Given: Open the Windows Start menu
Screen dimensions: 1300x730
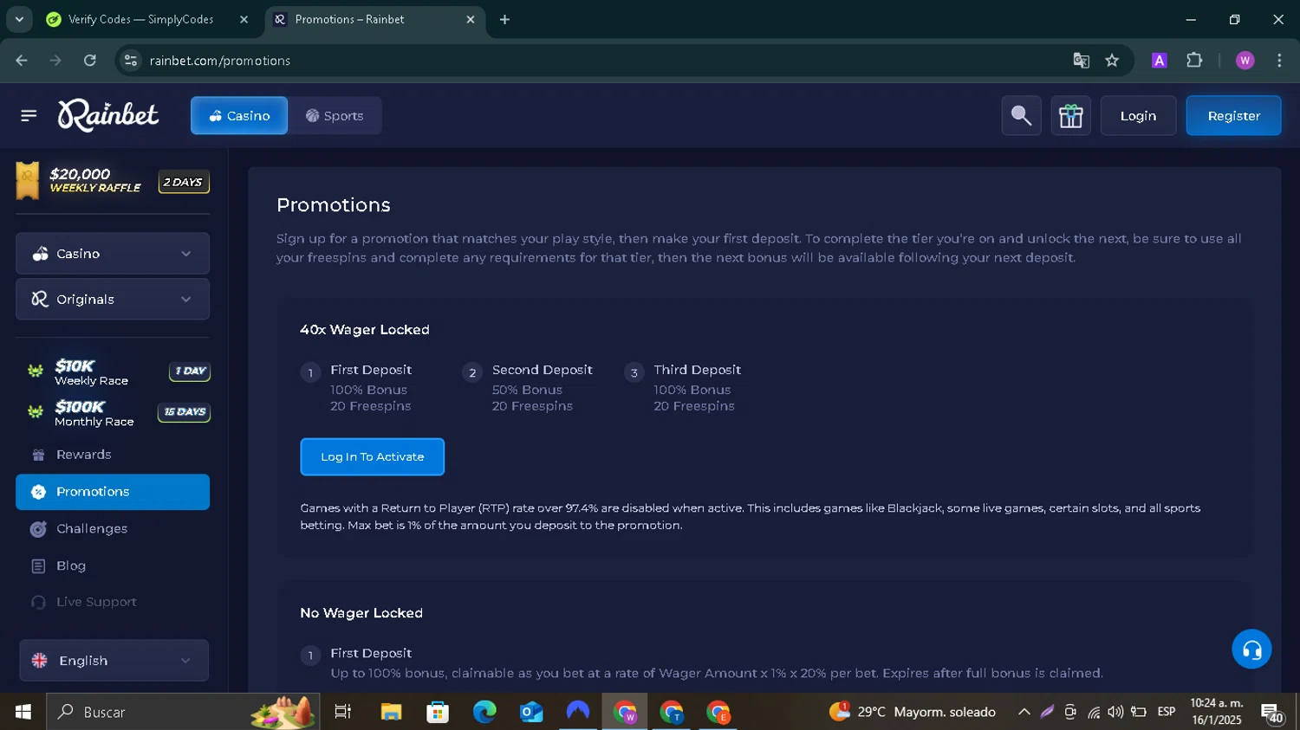Looking at the screenshot, I should 23,712.
